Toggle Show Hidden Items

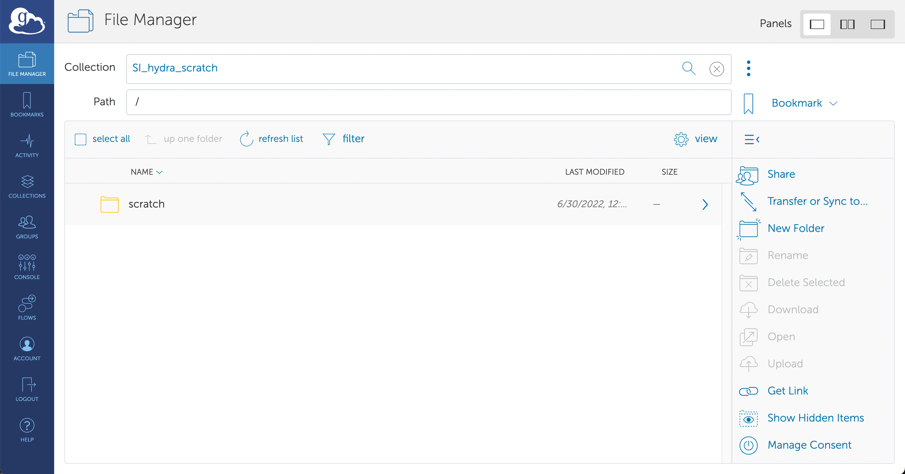[x=815, y=418]
